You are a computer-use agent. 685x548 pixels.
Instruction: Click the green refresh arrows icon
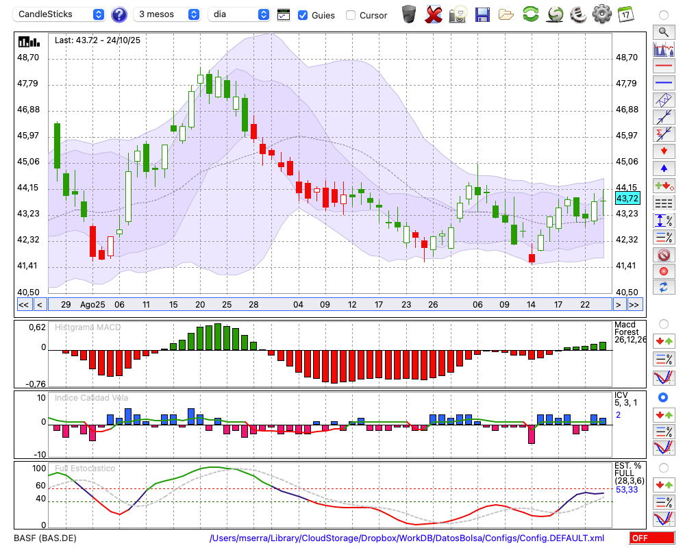[x=530, y=14]
